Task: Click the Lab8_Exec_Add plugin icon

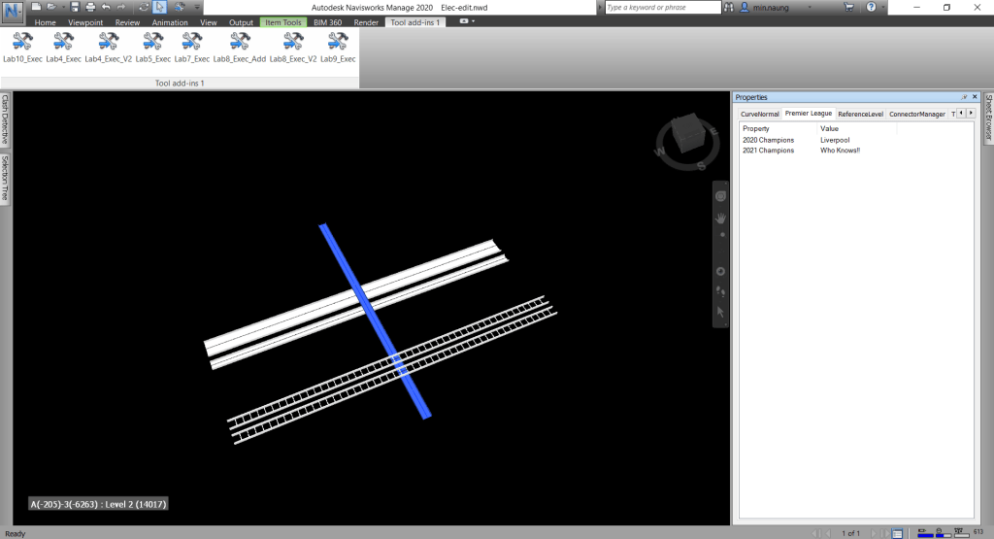Action: [239, 42]
